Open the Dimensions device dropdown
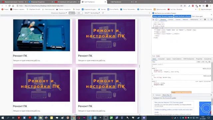213x120 pixels. (59, 13)
